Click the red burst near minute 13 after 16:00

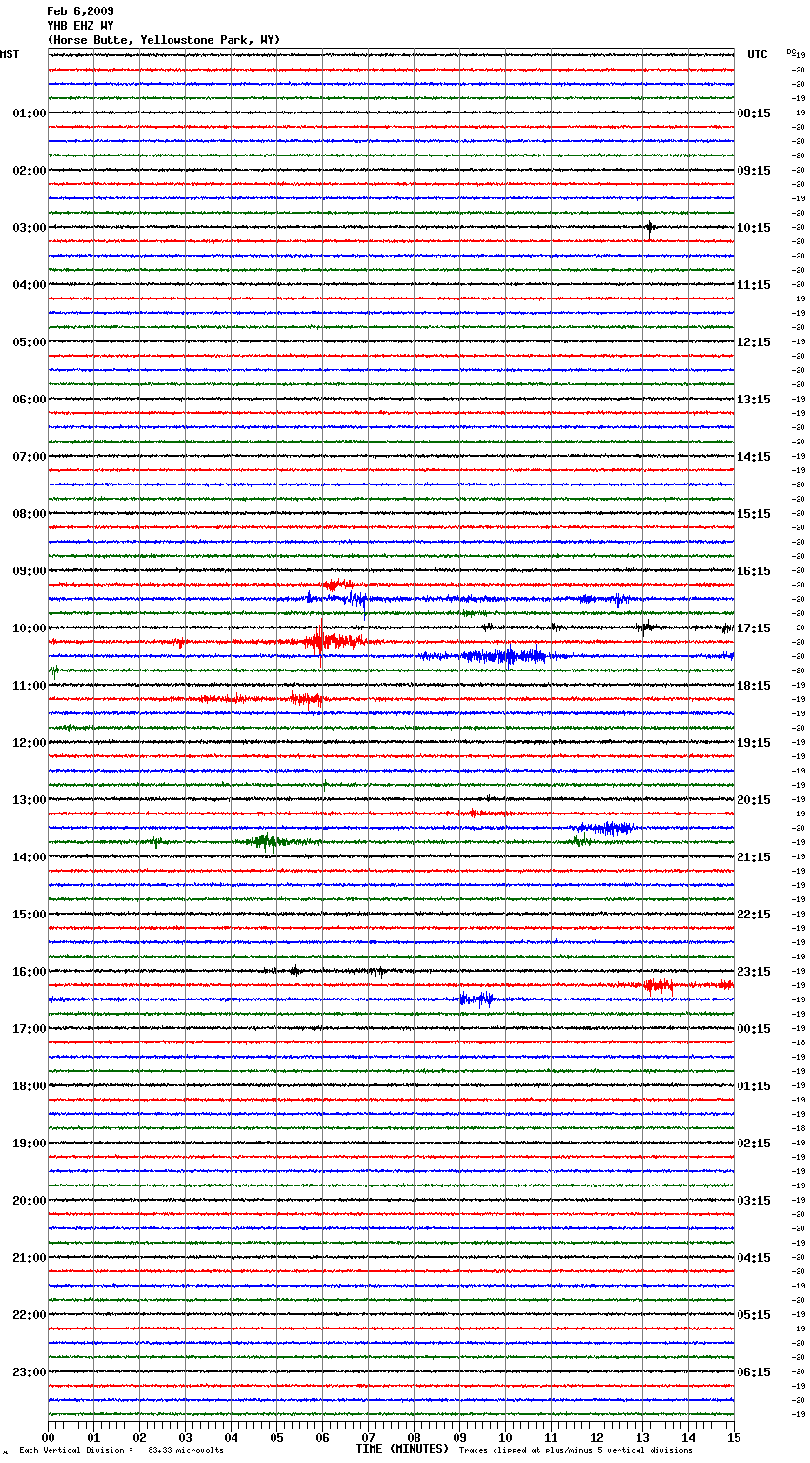(658, 985)
